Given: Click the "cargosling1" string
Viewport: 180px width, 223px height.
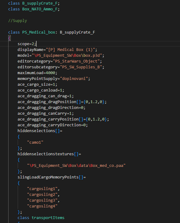Looking at the screenshot, I should pyautogui.click(x=42, y=189).
